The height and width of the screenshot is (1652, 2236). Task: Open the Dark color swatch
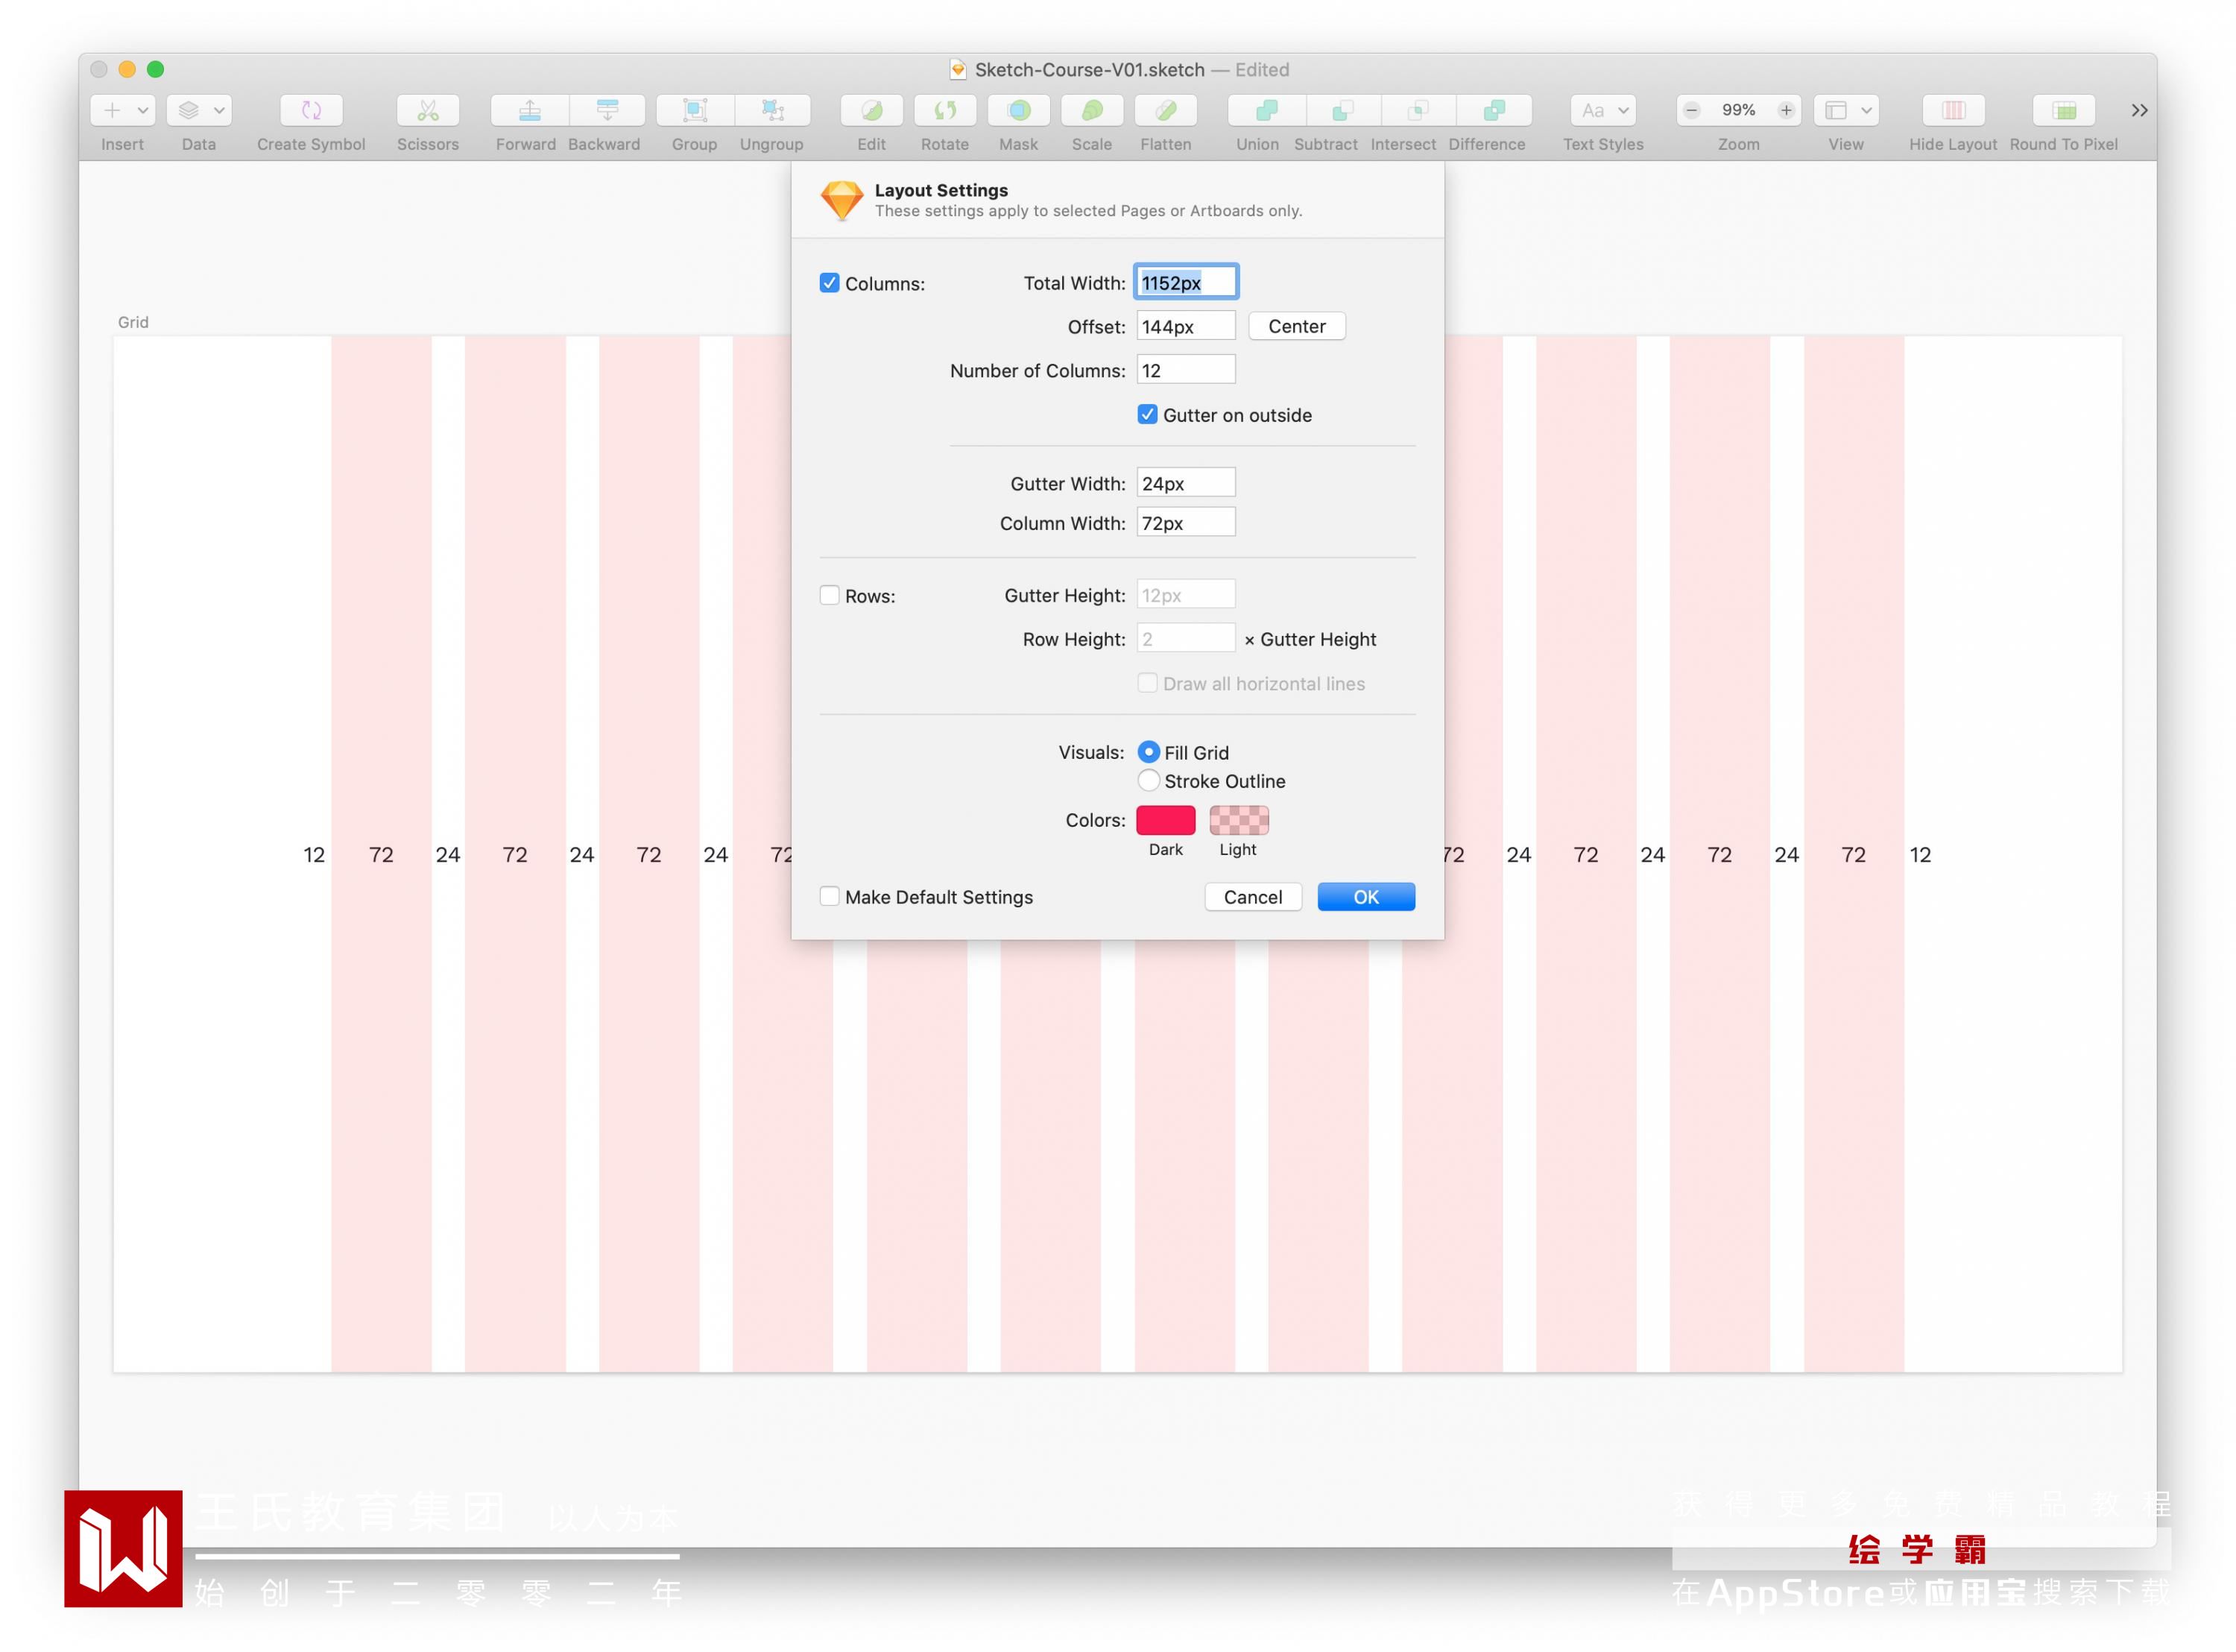point(1166,820)
